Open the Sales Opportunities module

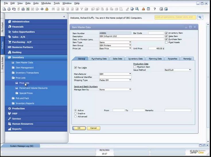36,32
